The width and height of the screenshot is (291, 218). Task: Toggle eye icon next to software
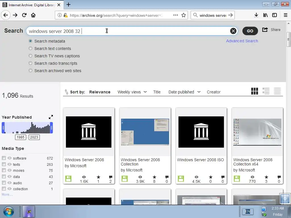(x=9, y=158)
